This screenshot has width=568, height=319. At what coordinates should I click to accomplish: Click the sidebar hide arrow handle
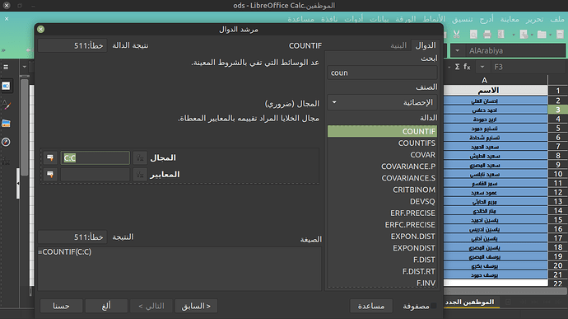18,183
